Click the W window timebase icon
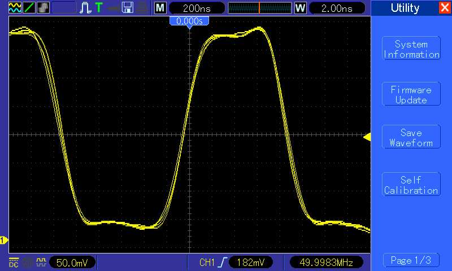 click(300, 8)
